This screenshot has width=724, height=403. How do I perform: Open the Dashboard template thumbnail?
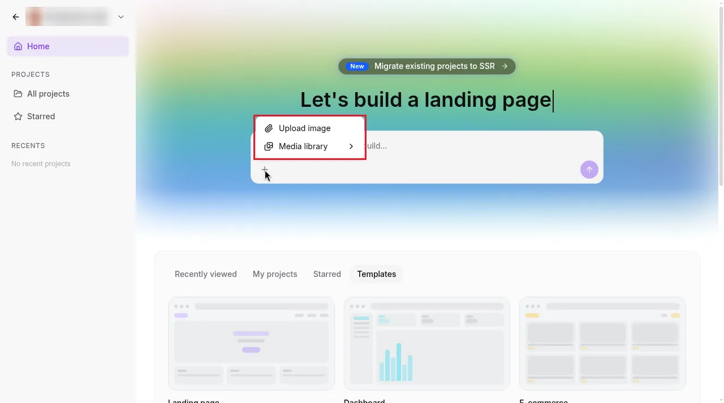(427, 344)
